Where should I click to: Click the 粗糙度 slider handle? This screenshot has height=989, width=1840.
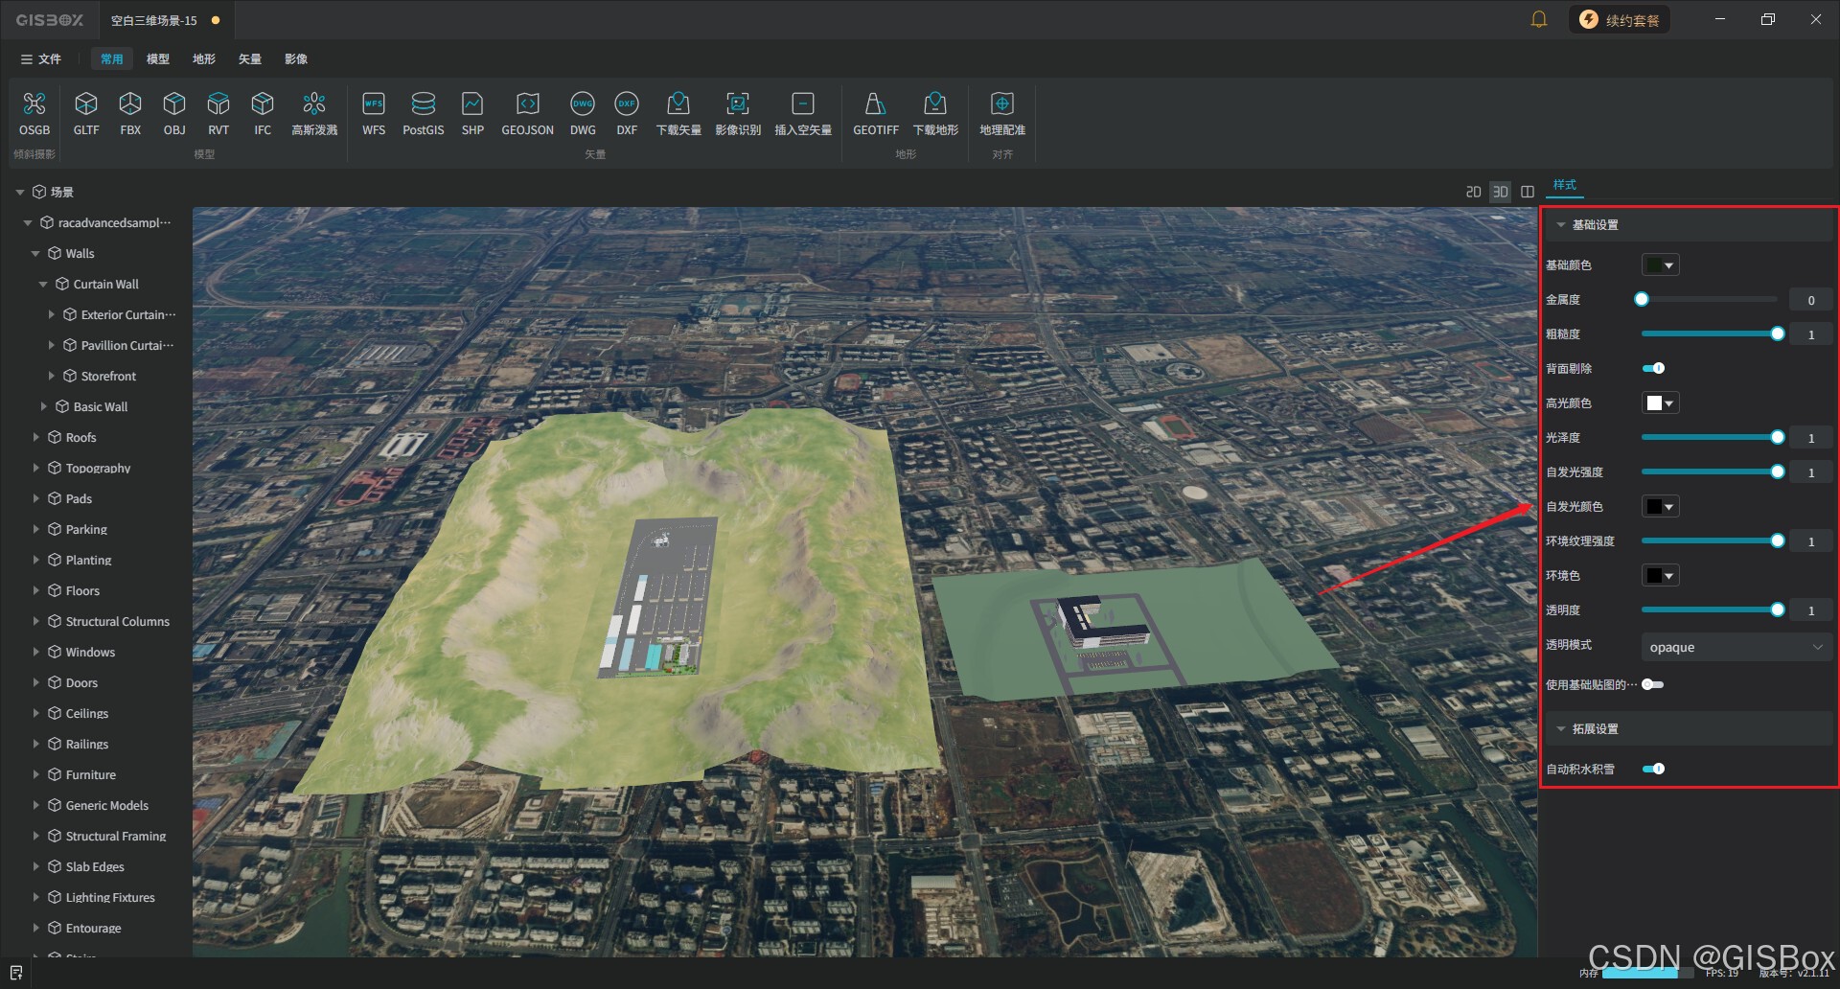pos(1778,334)
